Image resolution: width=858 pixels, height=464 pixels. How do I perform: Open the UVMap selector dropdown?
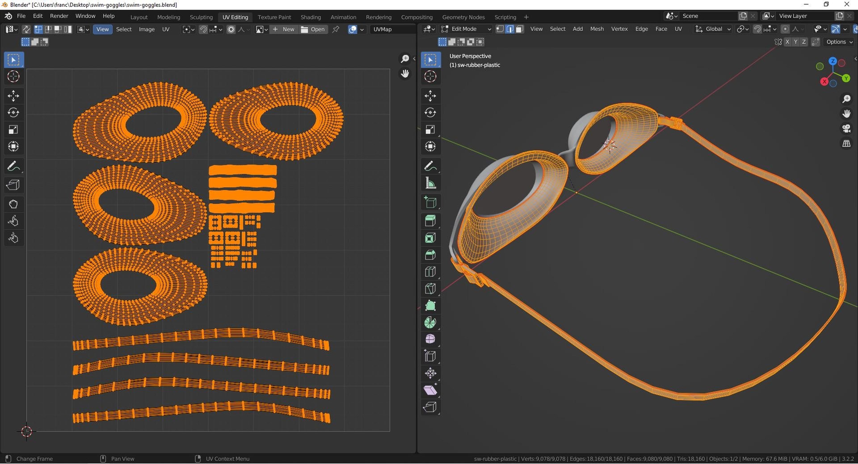(392, 29)
